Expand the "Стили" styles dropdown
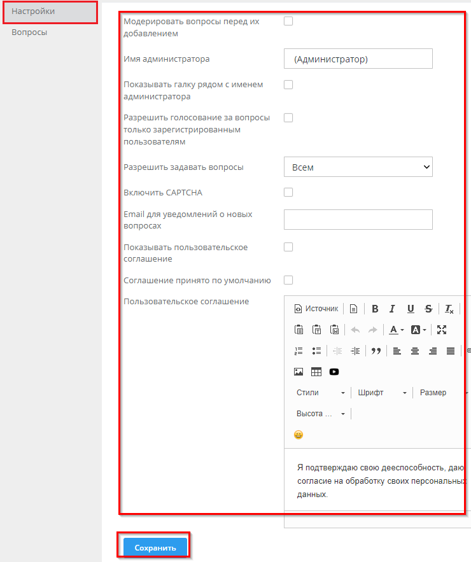This screenshot has width=471, height=562. click(321, 393)
